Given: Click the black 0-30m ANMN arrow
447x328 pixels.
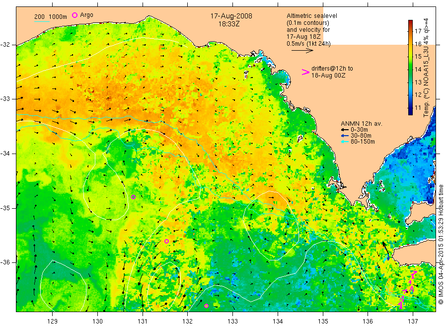Looking at the screenshot, I should tap(345, 130).
